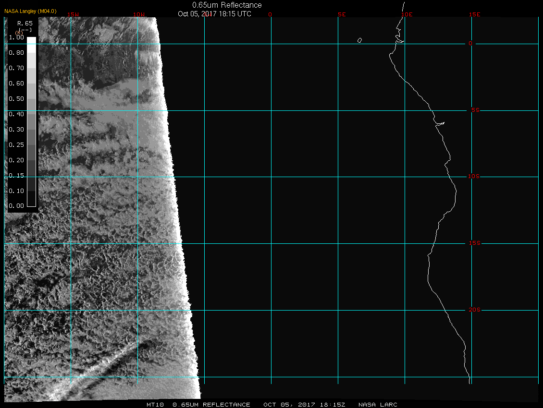Click the '15W' longitude label
The height and width of the screenshot is (408, 543).
pyautogui.click(x=73, y=14)
